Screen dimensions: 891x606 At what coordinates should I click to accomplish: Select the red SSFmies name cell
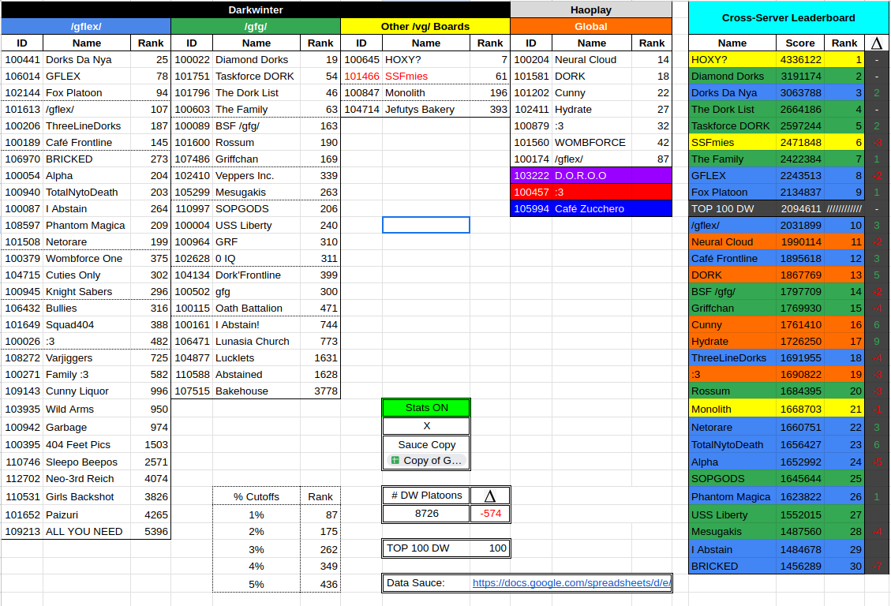[x=426, y=76]
